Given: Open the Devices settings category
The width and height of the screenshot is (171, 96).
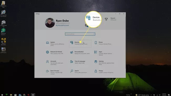Looking at the screenshot, I should [80, 44].
